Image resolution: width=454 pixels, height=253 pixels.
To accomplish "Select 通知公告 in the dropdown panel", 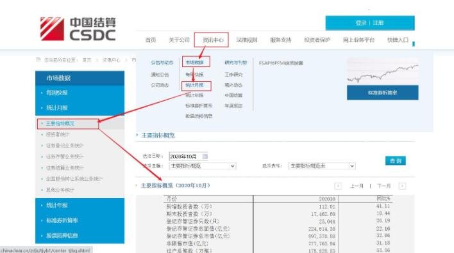I will click(x=160, y=74).
